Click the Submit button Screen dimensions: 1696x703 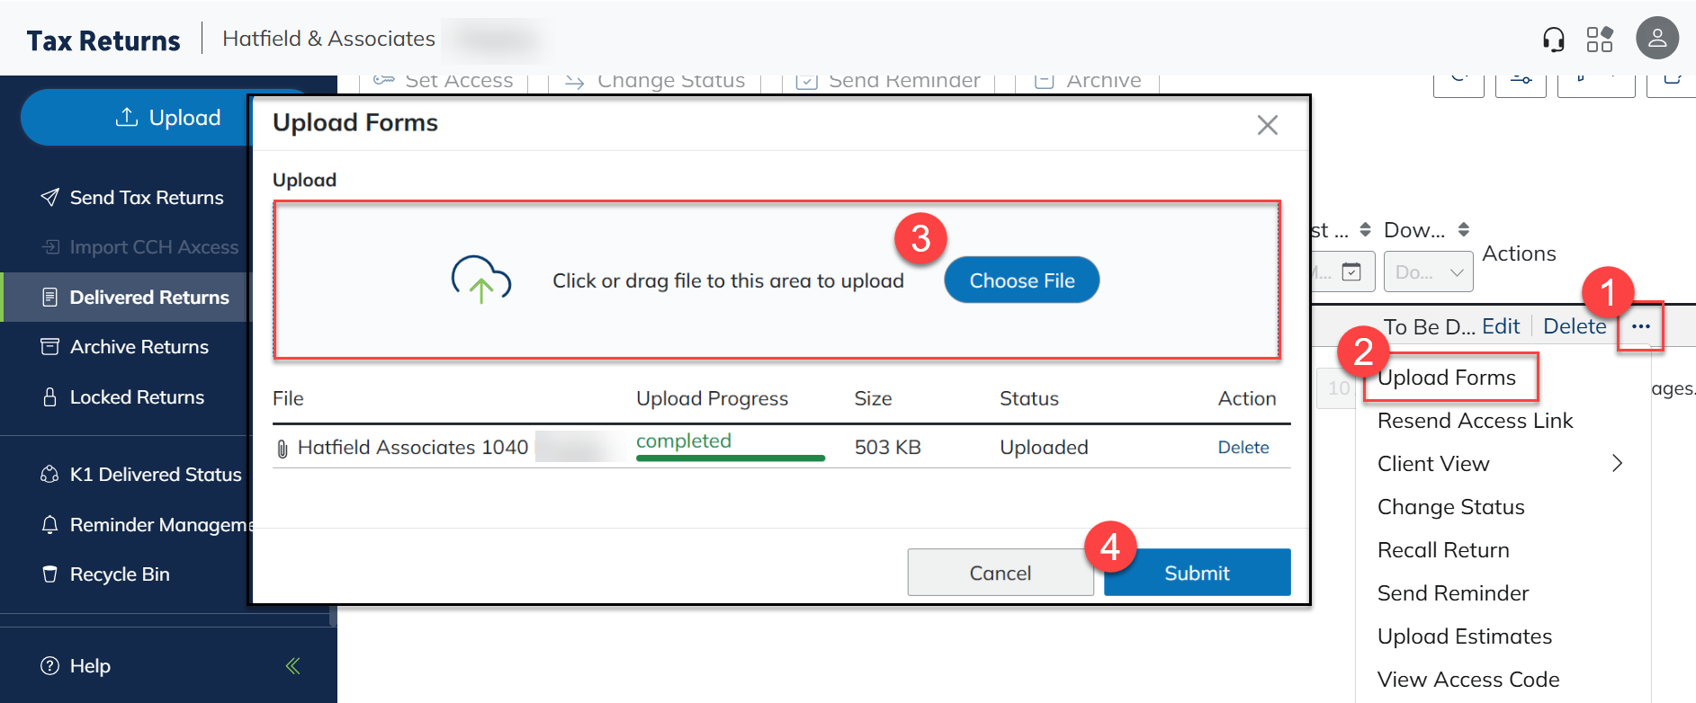1197,573
